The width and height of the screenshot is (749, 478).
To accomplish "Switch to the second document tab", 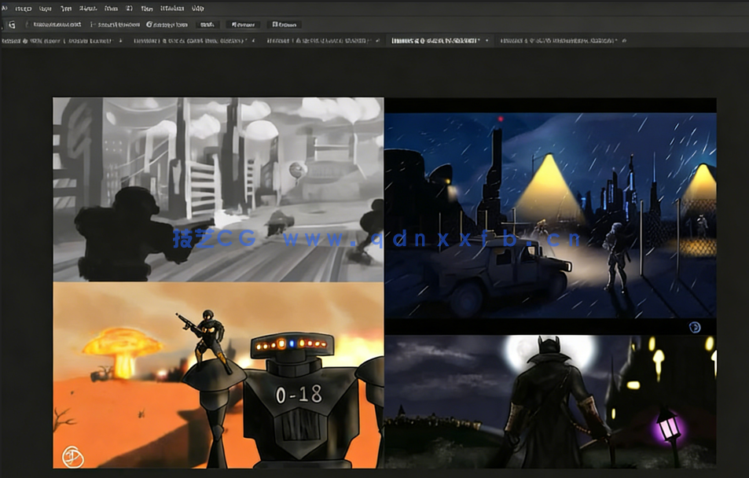I will pos(189,40).
